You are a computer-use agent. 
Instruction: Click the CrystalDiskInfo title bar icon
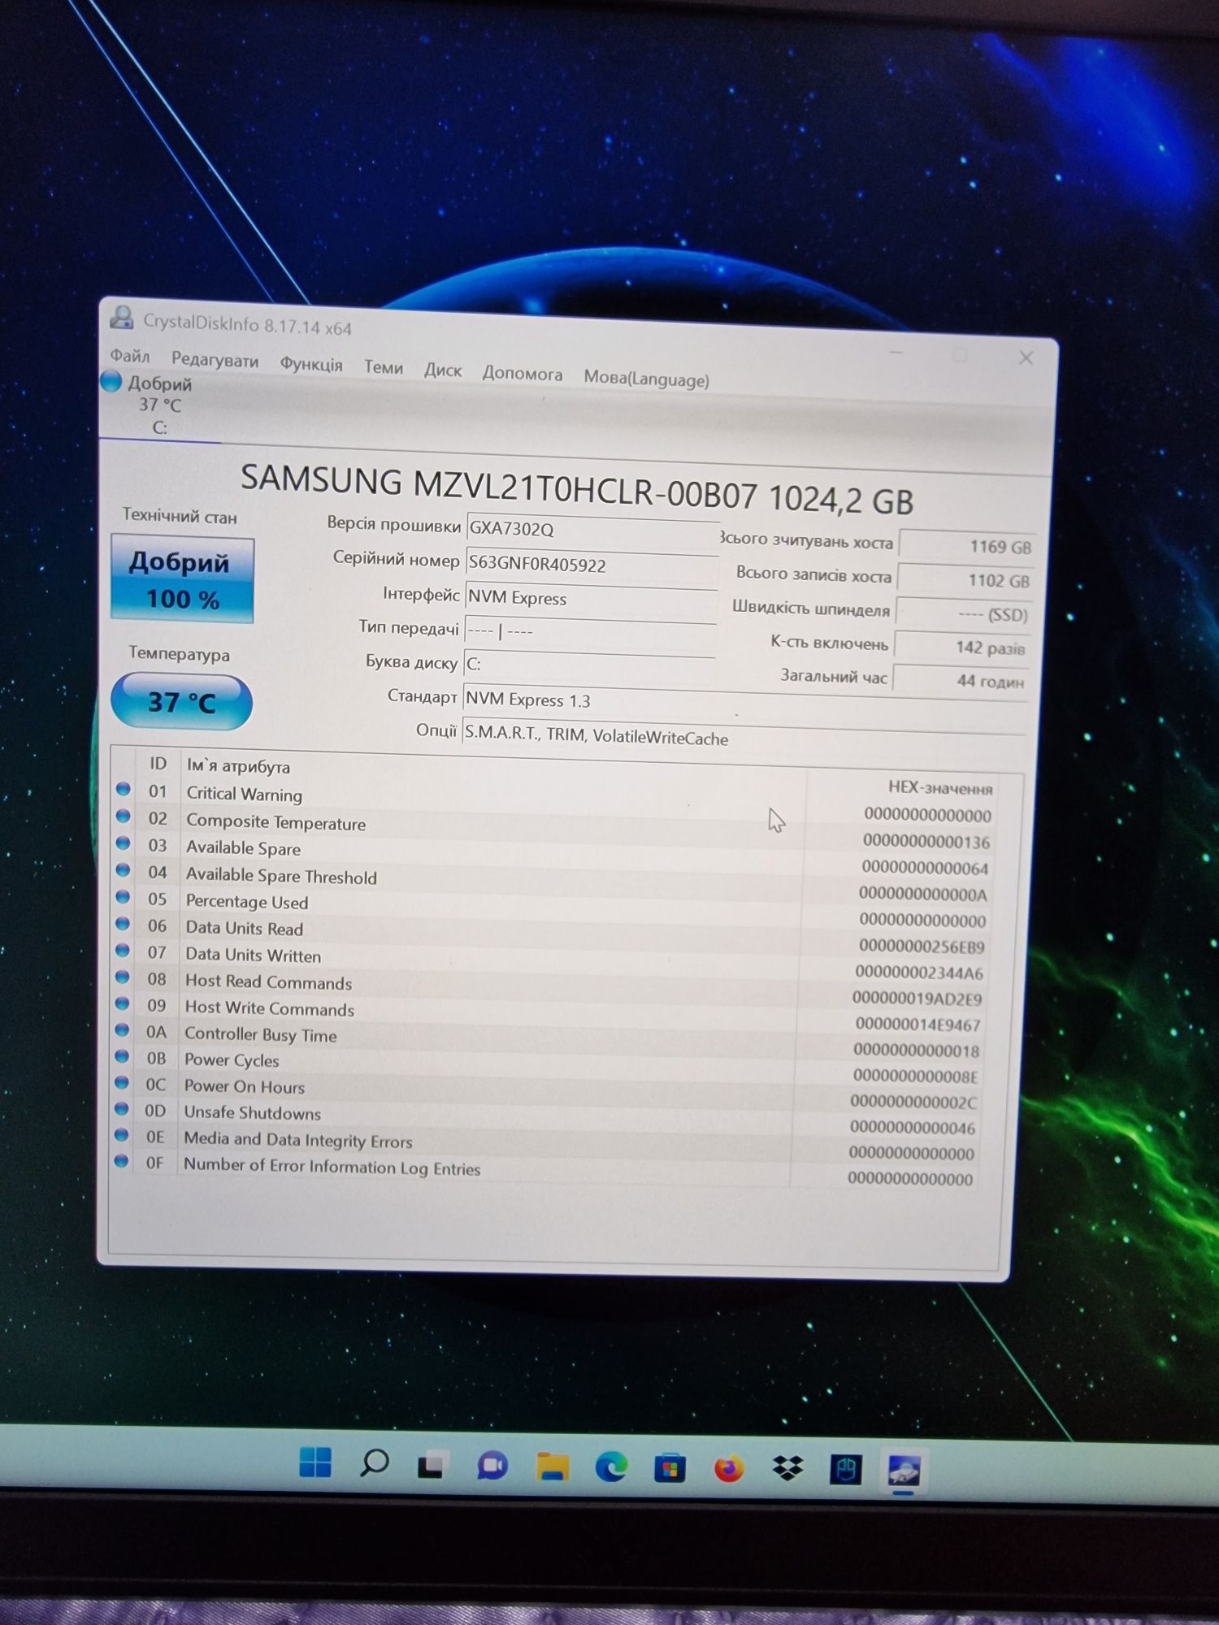pyautogui.click(x=122, y=318)
